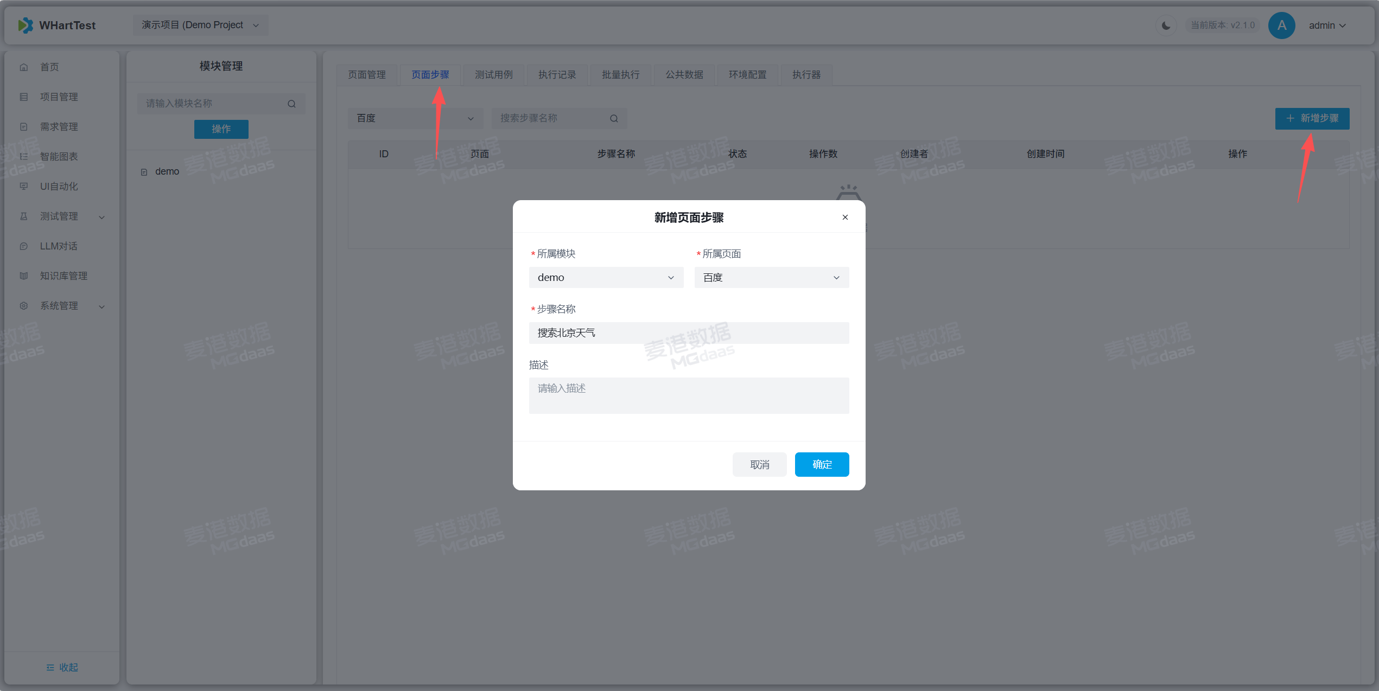Image resolution: width=1379 pixels, height=691 pixels.
Task: Click the 新增步骤 button
Action: tap(1312, 118)
